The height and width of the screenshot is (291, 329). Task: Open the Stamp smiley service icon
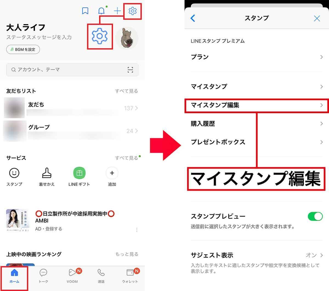pyautogui.click(x=14, y=173)
